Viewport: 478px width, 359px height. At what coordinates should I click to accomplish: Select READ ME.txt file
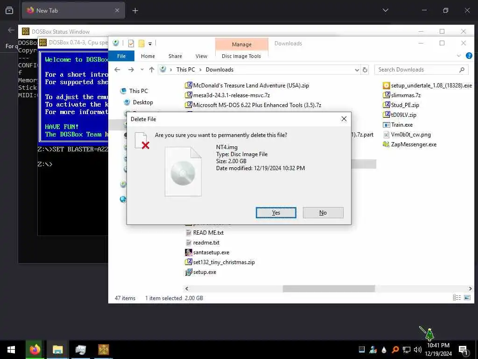tap(204, 233)
